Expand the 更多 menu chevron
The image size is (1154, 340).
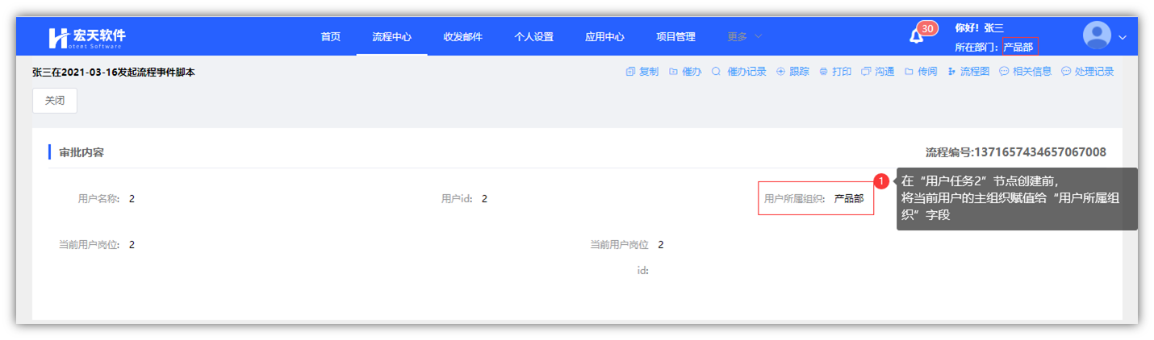click(759, 37)
